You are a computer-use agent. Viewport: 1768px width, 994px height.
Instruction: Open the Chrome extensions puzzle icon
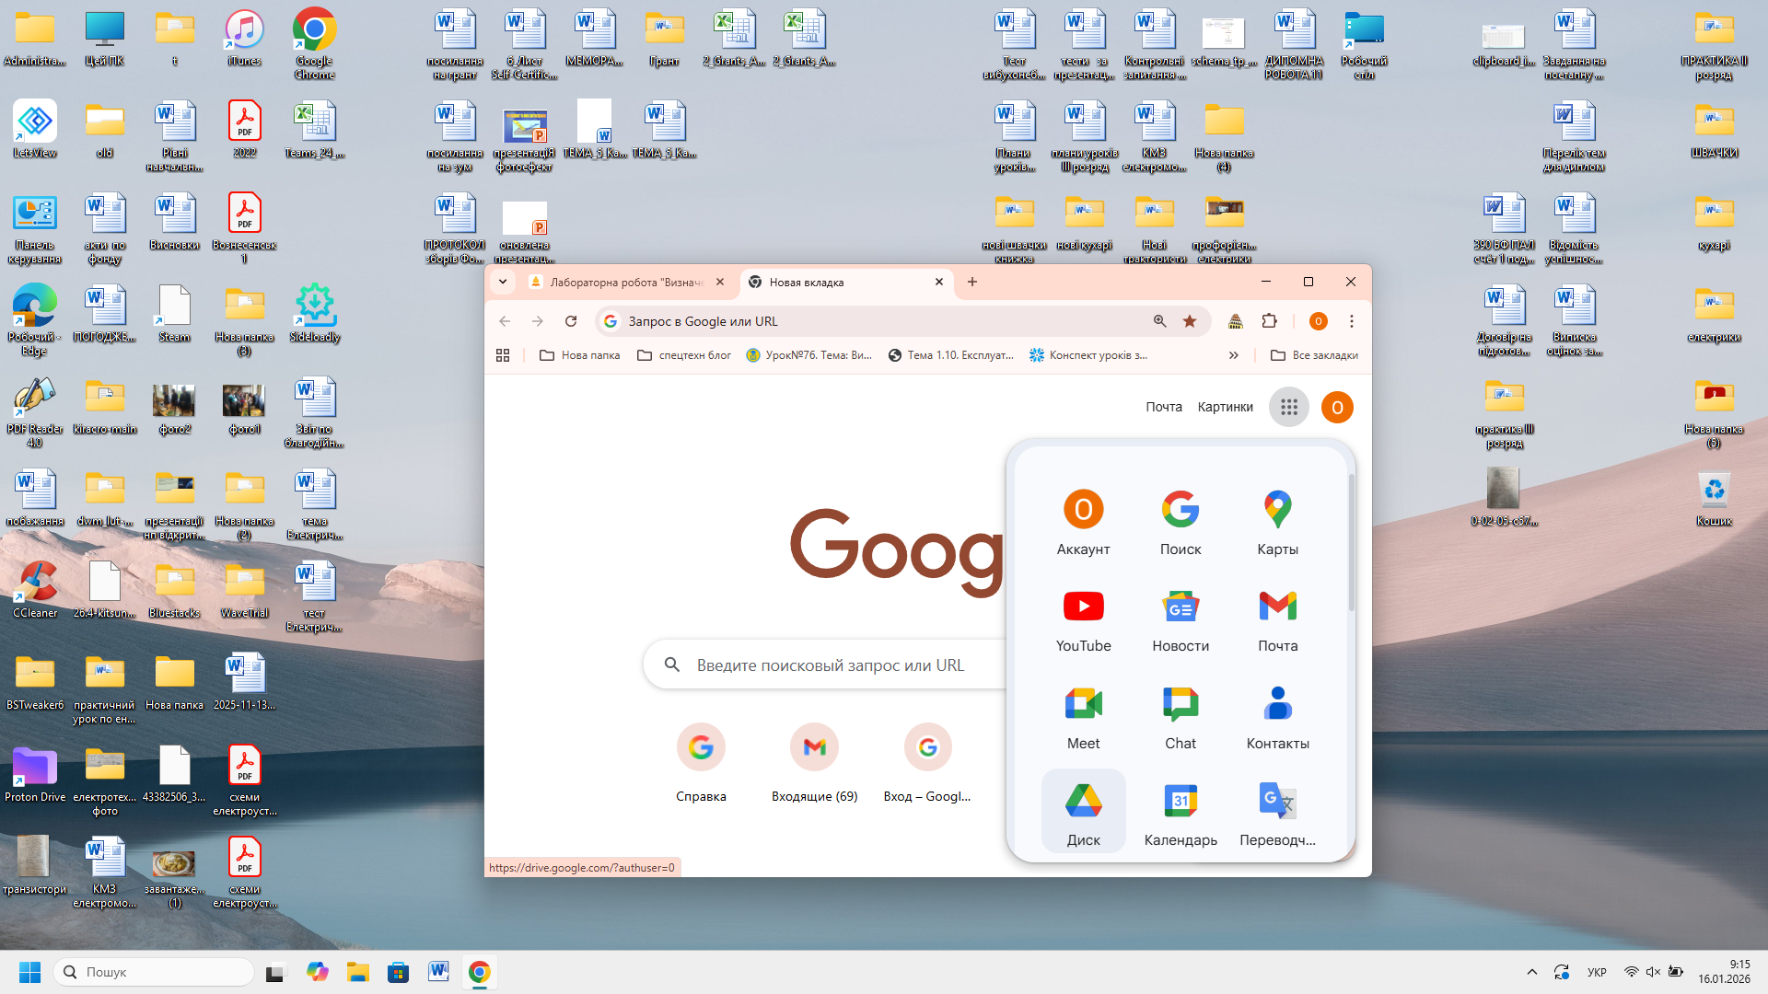coord(1269,321)
